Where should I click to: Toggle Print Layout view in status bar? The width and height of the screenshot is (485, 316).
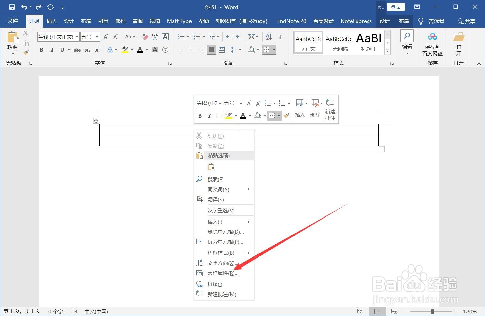[377, 311]
